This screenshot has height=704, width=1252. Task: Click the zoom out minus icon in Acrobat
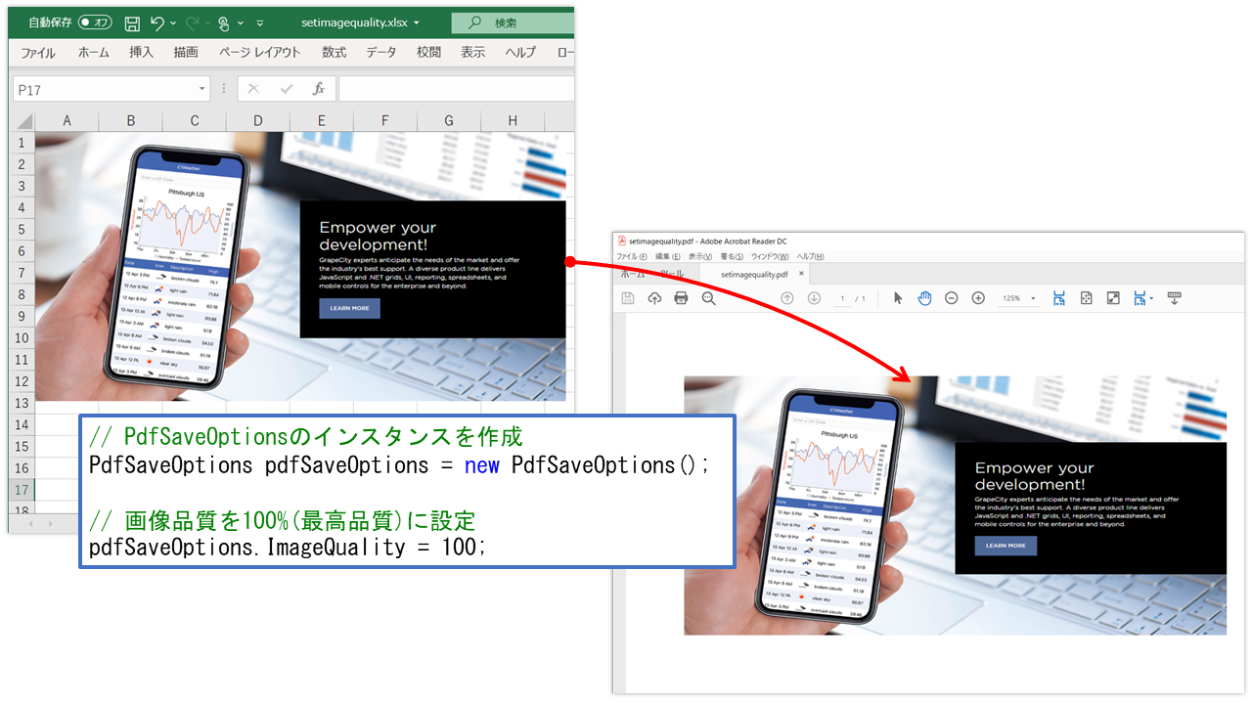pyautogui.click(x=951, y=298)
